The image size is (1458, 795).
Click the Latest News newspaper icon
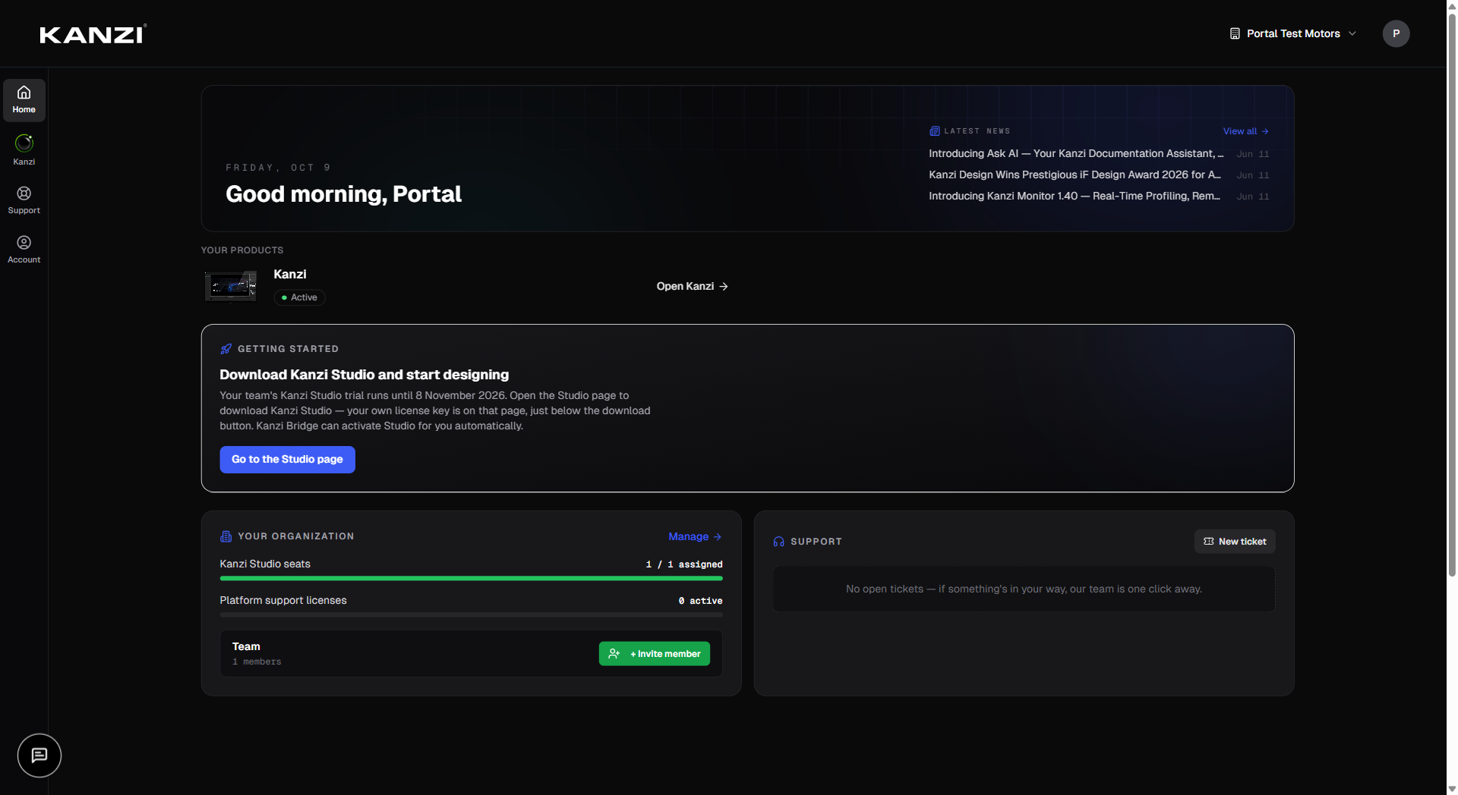tap(935, 131)
